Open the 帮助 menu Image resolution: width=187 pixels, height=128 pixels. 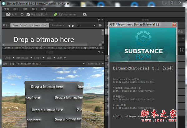pyautogui.click(x=44, y=9)
